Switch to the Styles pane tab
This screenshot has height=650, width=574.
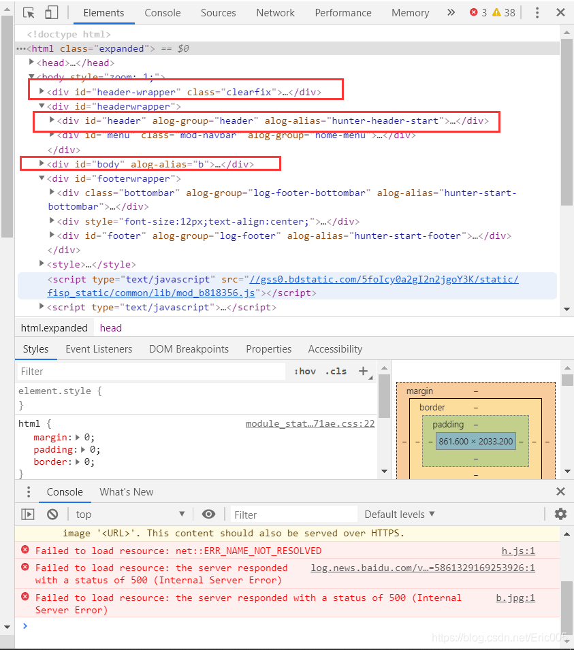coord(35,349)
